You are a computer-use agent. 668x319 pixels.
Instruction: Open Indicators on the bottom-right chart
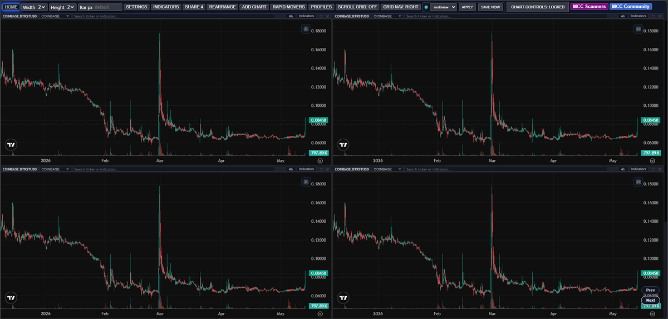638,169
